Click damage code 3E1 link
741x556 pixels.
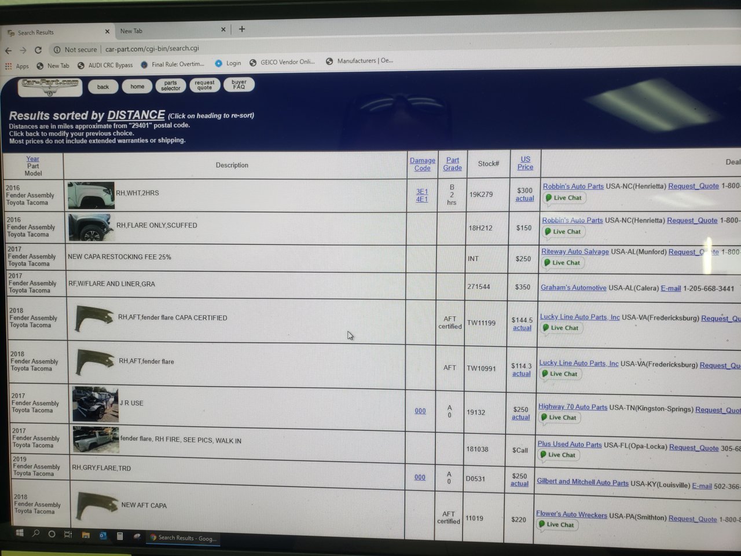[422, 192]
